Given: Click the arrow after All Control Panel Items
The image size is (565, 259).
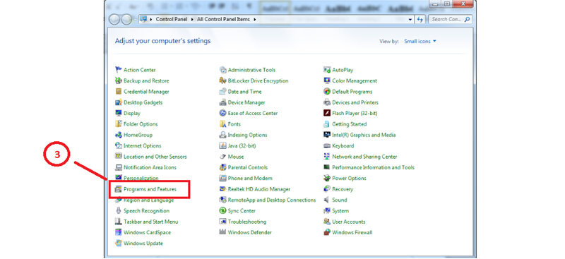Looking at the screenshot, I should coord(255,20).
